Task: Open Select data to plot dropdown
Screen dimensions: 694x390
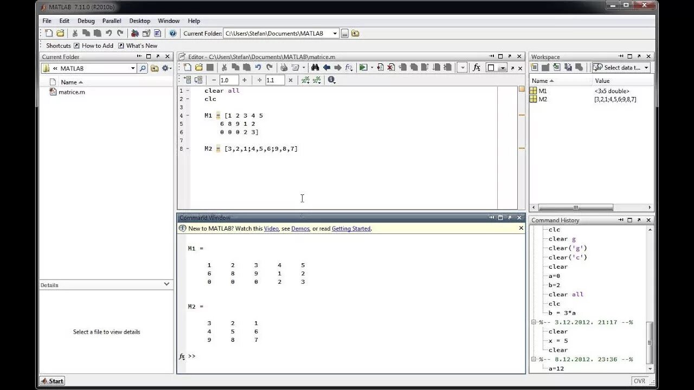Action: click(621, 68)
